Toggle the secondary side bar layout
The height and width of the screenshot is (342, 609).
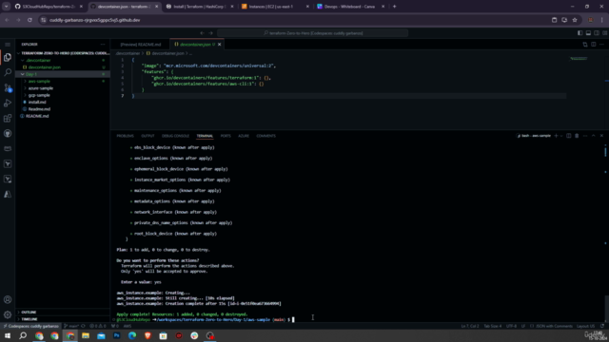[x=597, y=33]
